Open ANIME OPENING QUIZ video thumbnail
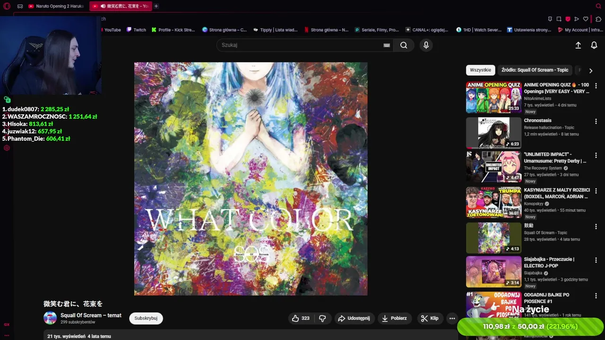The width and height of the screenshot is (605, 340). tap(493, 97)
